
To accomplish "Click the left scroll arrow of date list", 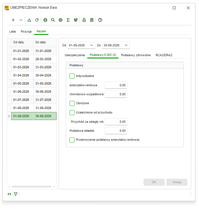I will pyautogui.click(x=9, y=187).
